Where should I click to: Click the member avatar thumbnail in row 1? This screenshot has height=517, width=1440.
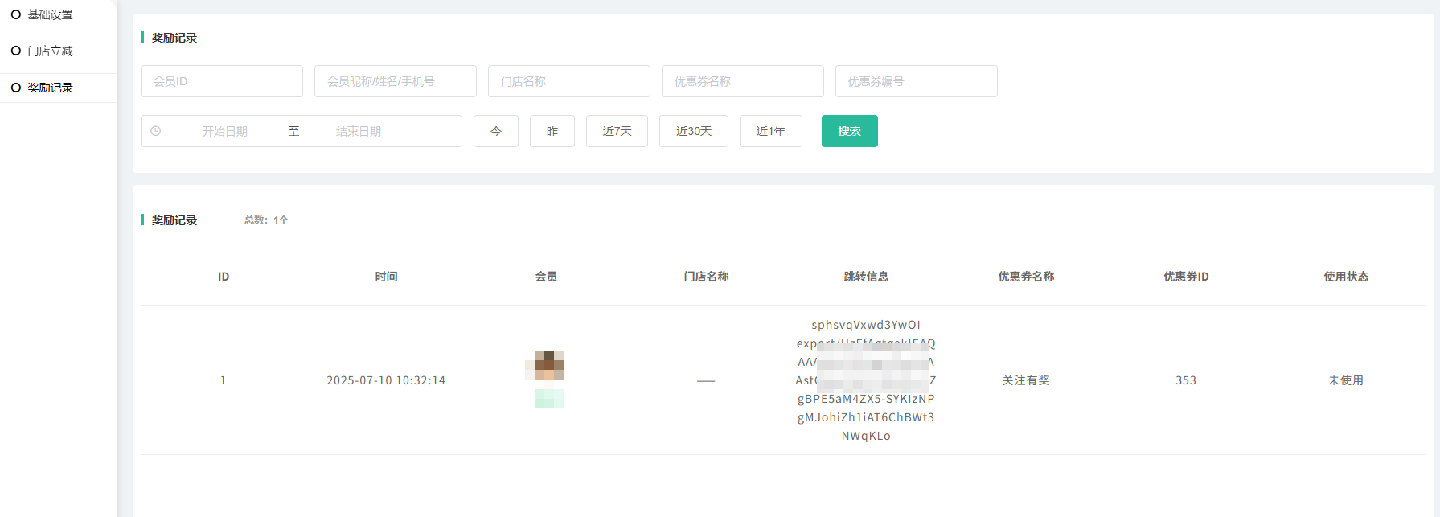click(548, 365)
